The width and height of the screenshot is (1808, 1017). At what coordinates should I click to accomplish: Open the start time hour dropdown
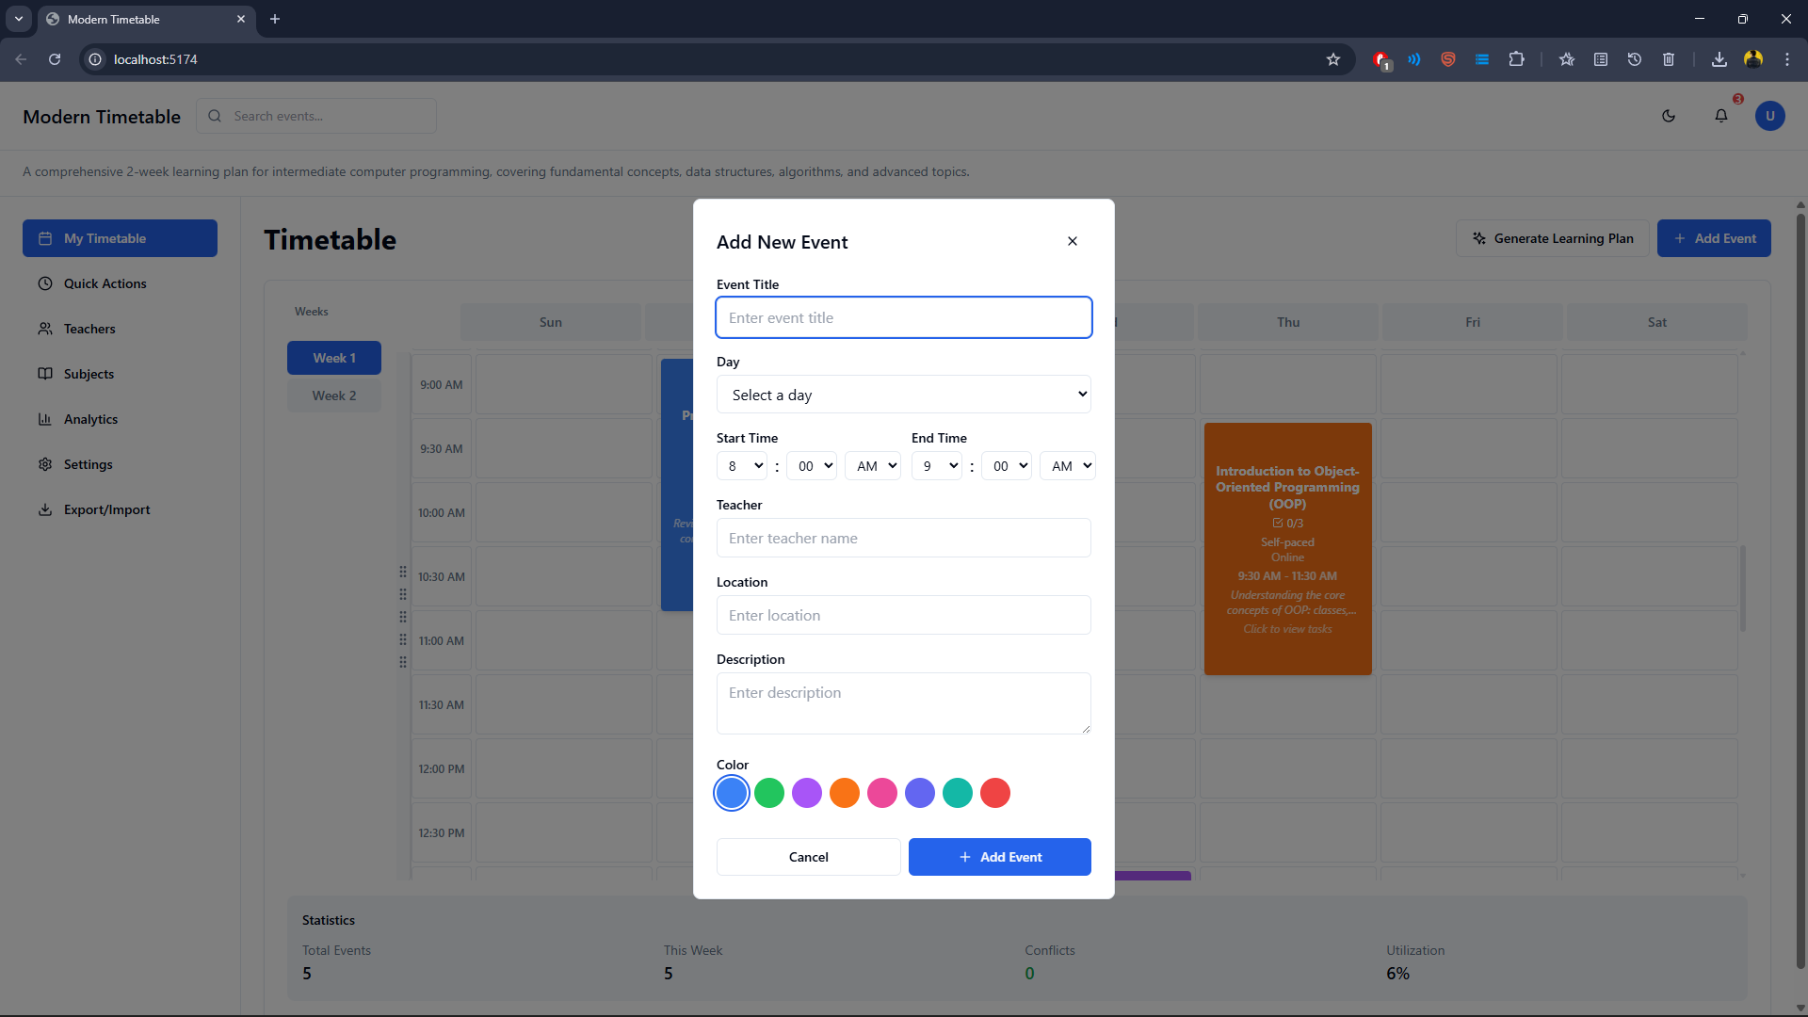click(x=742, y=466)
